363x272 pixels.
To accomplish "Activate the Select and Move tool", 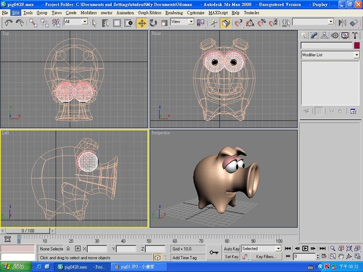I will coord(142,22).
